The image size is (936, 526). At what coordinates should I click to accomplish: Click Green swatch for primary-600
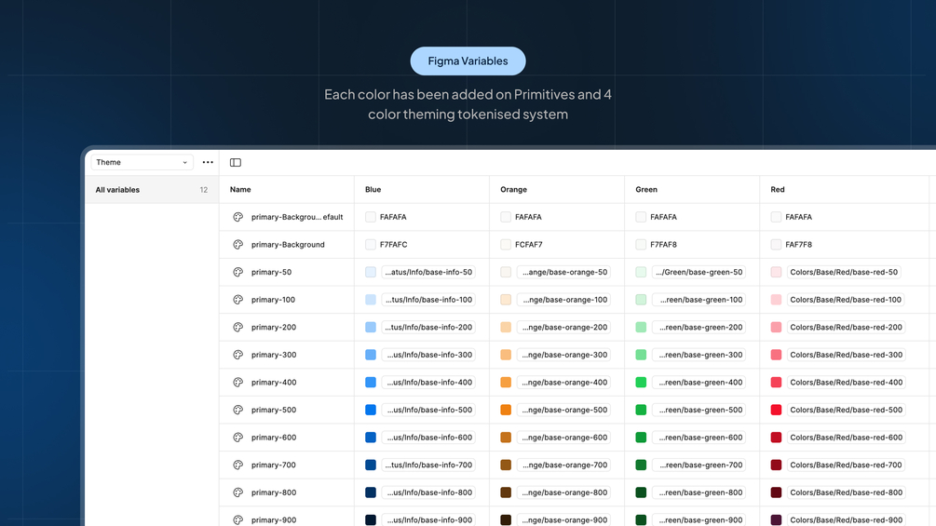(641, 438)
